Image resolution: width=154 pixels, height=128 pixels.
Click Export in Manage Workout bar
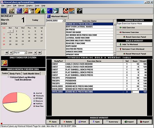pyautogui.click(x=145, y=122)
